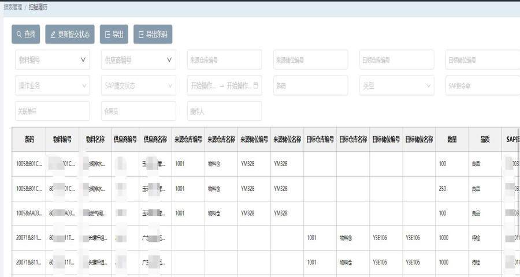Expand the 类型 dropdown filter
Image resolution: width=520 pixels, height=277 pixels.
point(396,85)
